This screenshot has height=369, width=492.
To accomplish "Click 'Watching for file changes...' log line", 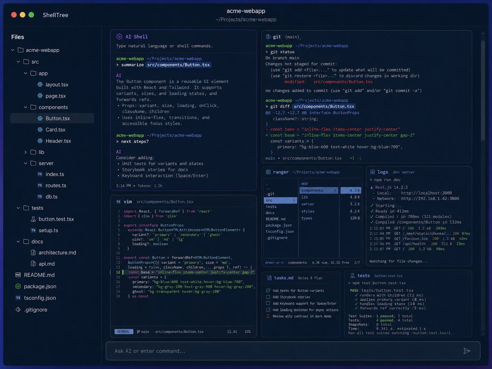I will [399, 261].
